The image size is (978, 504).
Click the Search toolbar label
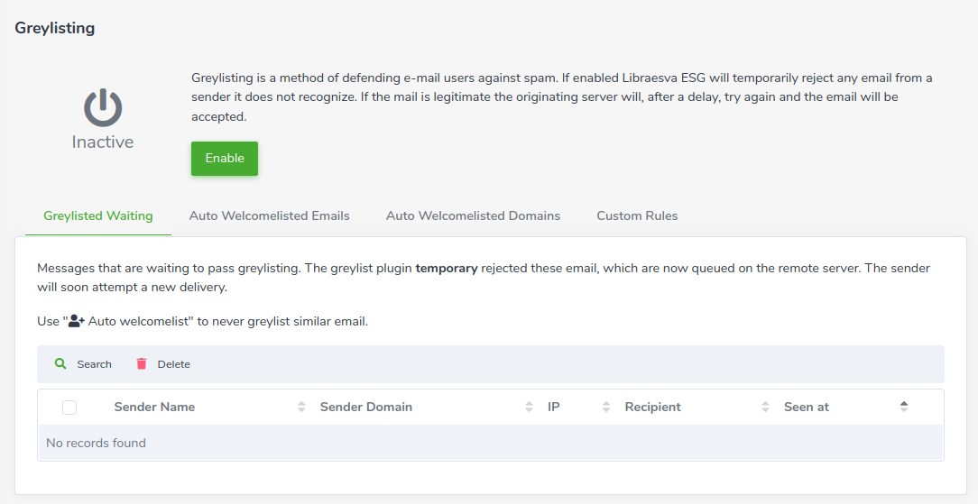pos(94,364)
